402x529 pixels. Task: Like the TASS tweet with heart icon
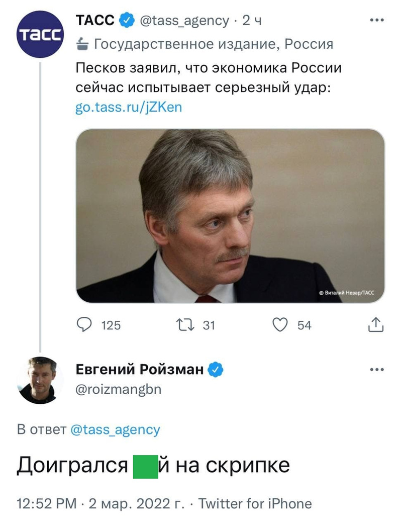point(280,325)
